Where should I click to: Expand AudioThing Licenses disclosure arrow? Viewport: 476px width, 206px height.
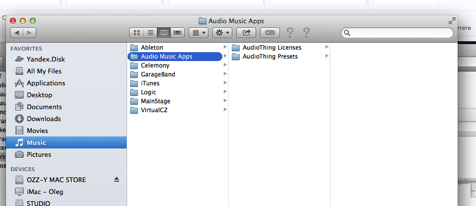point(327,47)
